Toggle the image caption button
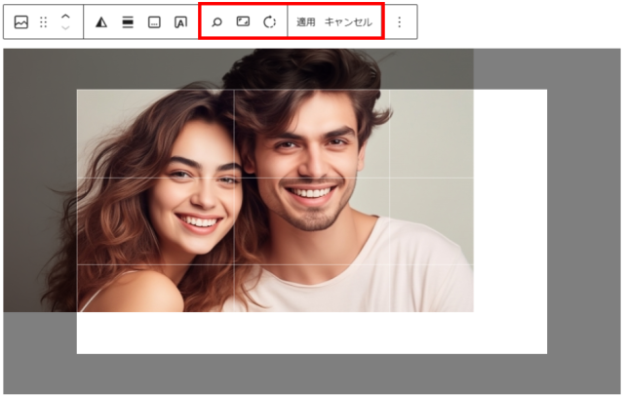 point(154,21)
